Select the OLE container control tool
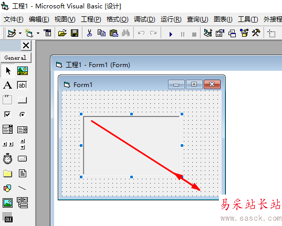282x226 pixels. [7, 218]
